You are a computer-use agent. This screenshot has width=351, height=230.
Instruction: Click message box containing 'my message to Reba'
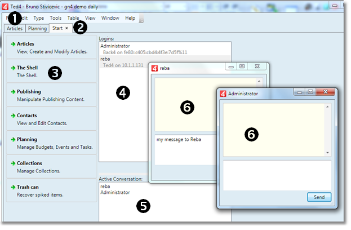(x=185, y=149)
